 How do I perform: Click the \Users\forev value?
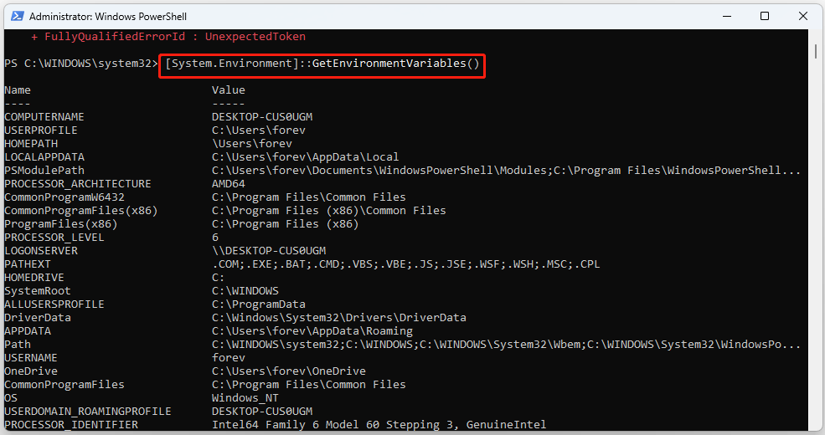click(x=252, y=144)
